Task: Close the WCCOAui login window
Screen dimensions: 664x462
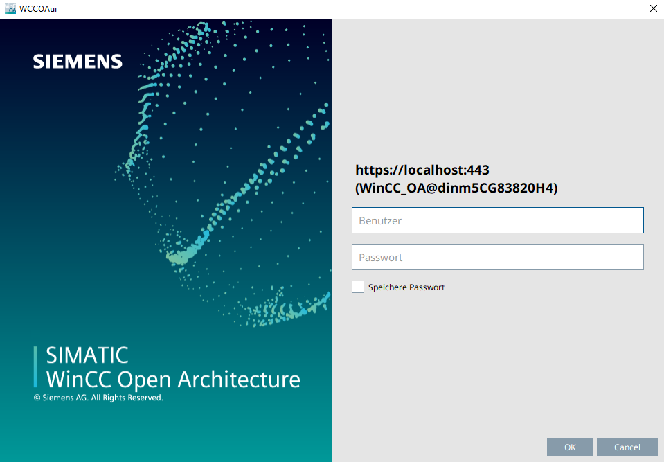Action: pos(653,9)
